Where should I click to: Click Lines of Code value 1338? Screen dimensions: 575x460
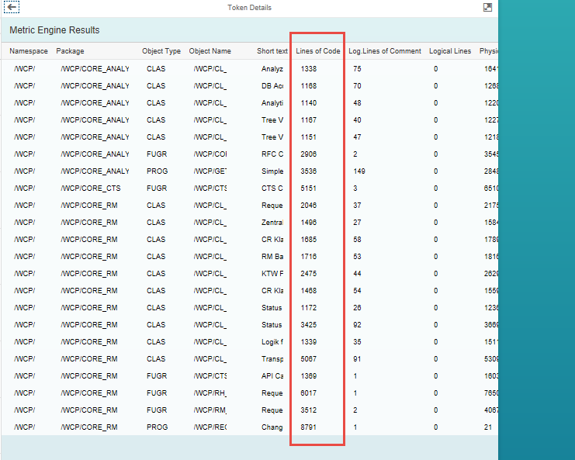pyautogui.click(x=308, y=68)
